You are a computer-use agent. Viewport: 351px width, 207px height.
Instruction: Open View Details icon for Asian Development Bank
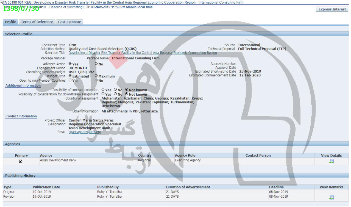(x=331, y=162)
